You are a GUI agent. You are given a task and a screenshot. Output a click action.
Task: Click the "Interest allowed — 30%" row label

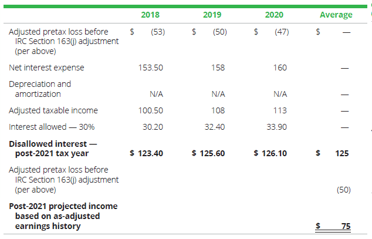[x=52, y=127]
